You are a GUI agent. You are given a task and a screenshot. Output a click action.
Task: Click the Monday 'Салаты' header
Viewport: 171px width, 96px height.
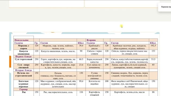pyautogui.click(x=19, y=43)
